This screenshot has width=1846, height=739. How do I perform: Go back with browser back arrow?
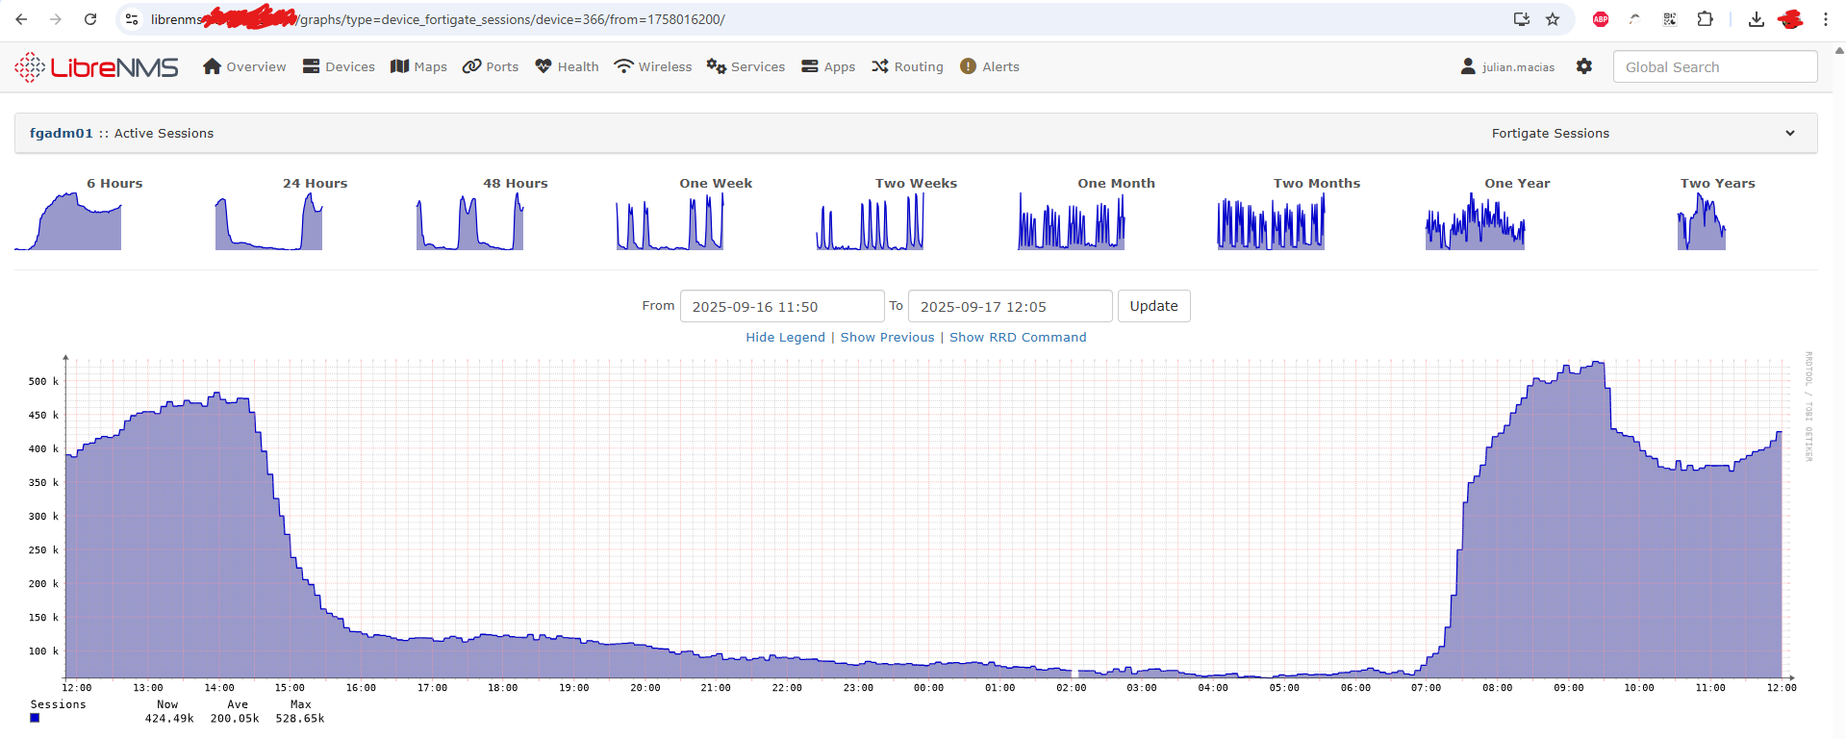[x=21, y=19]
